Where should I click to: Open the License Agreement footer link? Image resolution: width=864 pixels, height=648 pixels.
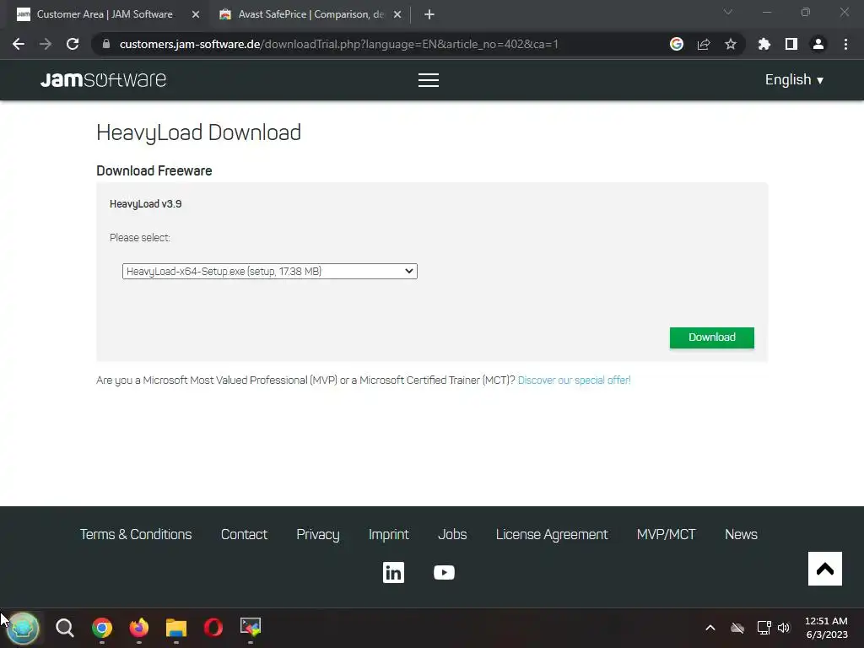click(x=552, y=534)
